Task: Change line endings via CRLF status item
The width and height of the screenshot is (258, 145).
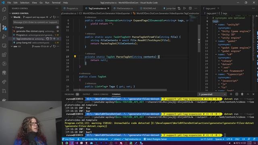Action: [x=237, y=139]
